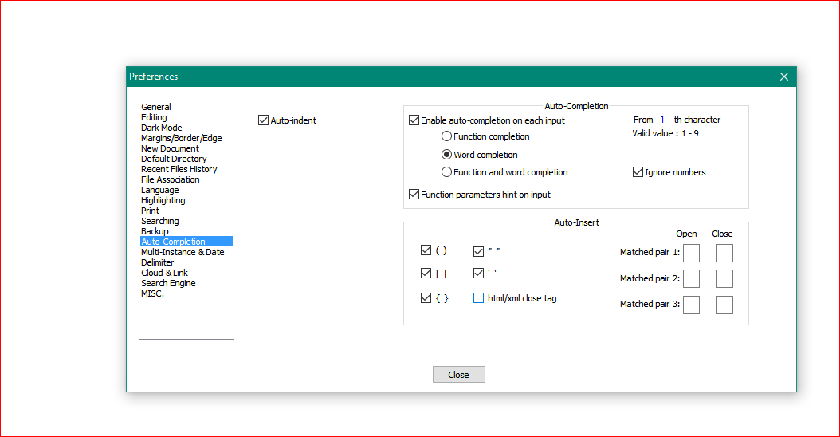Viewport: 840px width, 437px height.
Task: Toggle Ignore numbers checkbox
Action: tap(638, 172)
